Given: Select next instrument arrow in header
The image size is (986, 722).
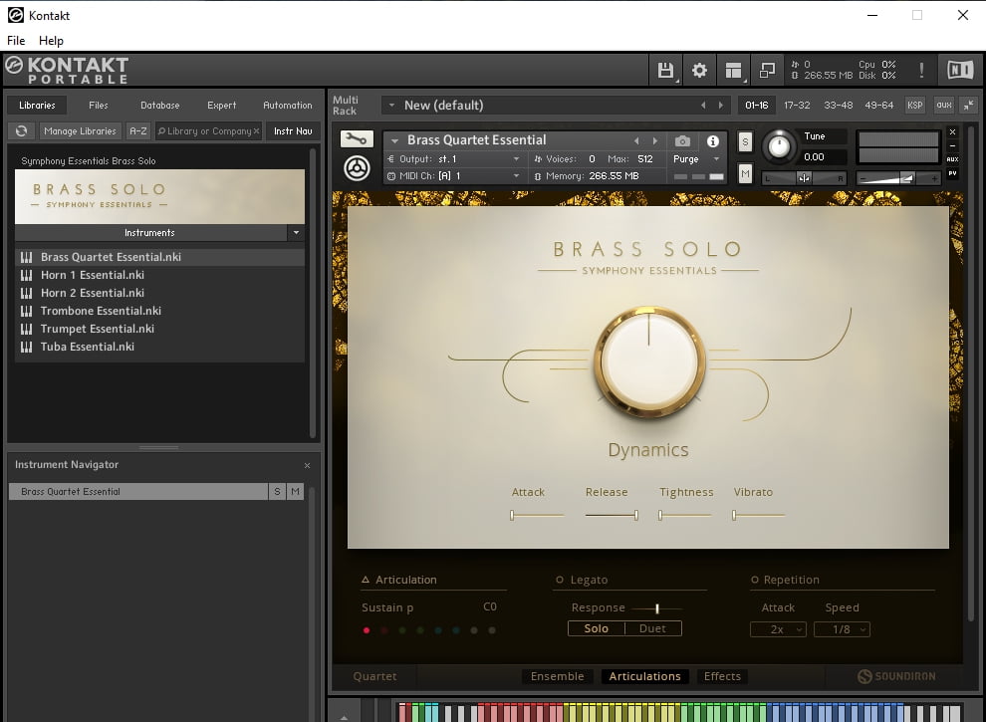Looking at the screenshot, I should (654, 140).
